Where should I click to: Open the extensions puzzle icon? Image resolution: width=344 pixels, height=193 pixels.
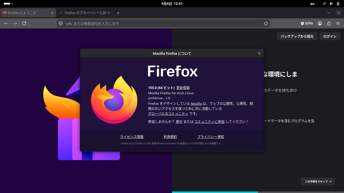[329, 23]
